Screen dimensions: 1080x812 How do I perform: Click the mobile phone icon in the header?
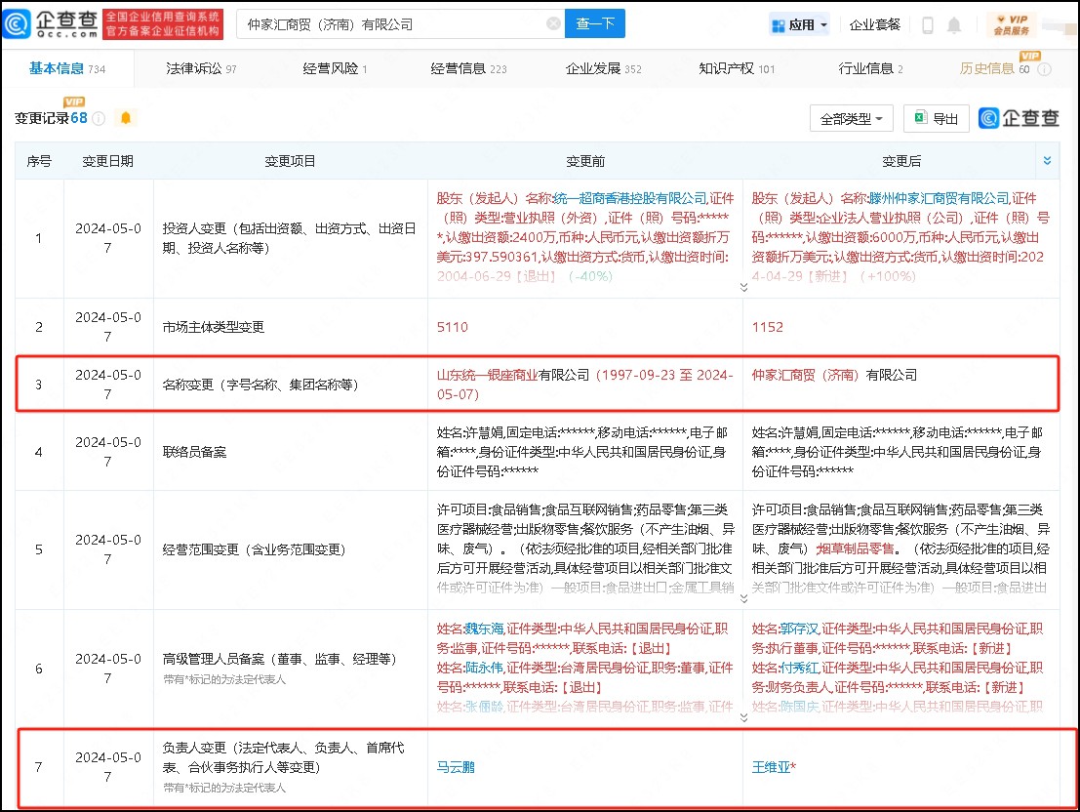[928, 25]
